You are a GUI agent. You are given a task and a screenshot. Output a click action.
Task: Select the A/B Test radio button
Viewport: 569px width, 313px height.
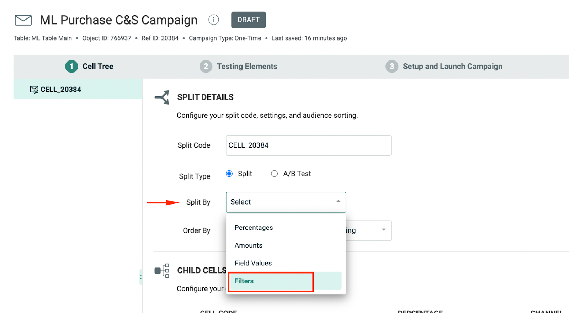(x=274, y=174)
